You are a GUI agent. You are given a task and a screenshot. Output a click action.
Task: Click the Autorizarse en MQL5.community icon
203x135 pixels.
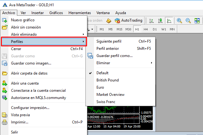coord(4,98)
